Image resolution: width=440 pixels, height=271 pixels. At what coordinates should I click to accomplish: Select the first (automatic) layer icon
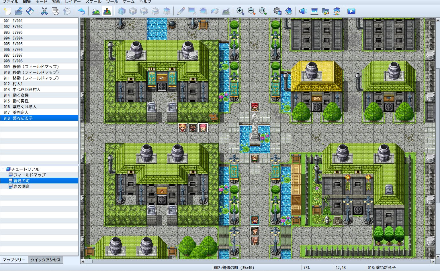tap(122, 11)
